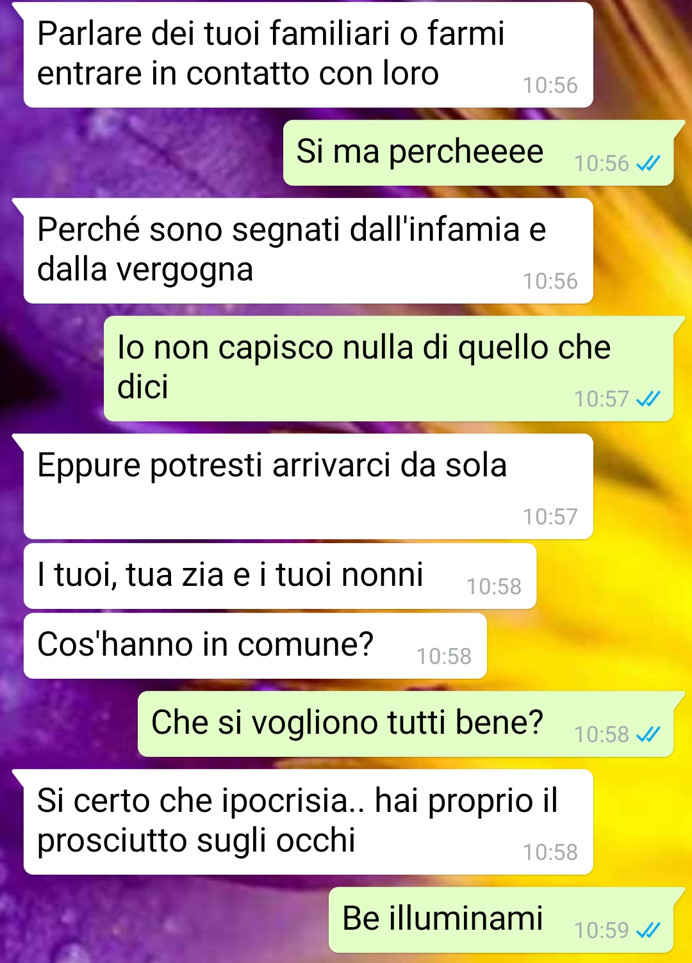Select the 'Che si vogliono tutti bene?' reply
692x963 pixels.
tap(406, 724)
